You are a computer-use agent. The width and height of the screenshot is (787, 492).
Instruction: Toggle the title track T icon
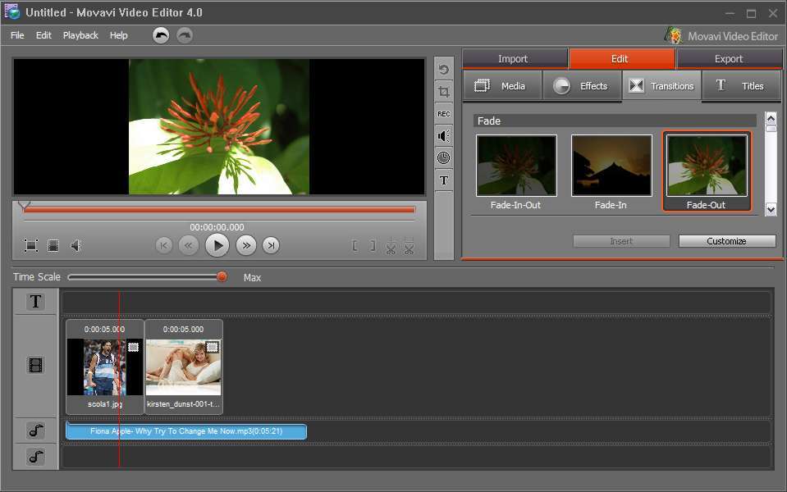coord(34,302)
